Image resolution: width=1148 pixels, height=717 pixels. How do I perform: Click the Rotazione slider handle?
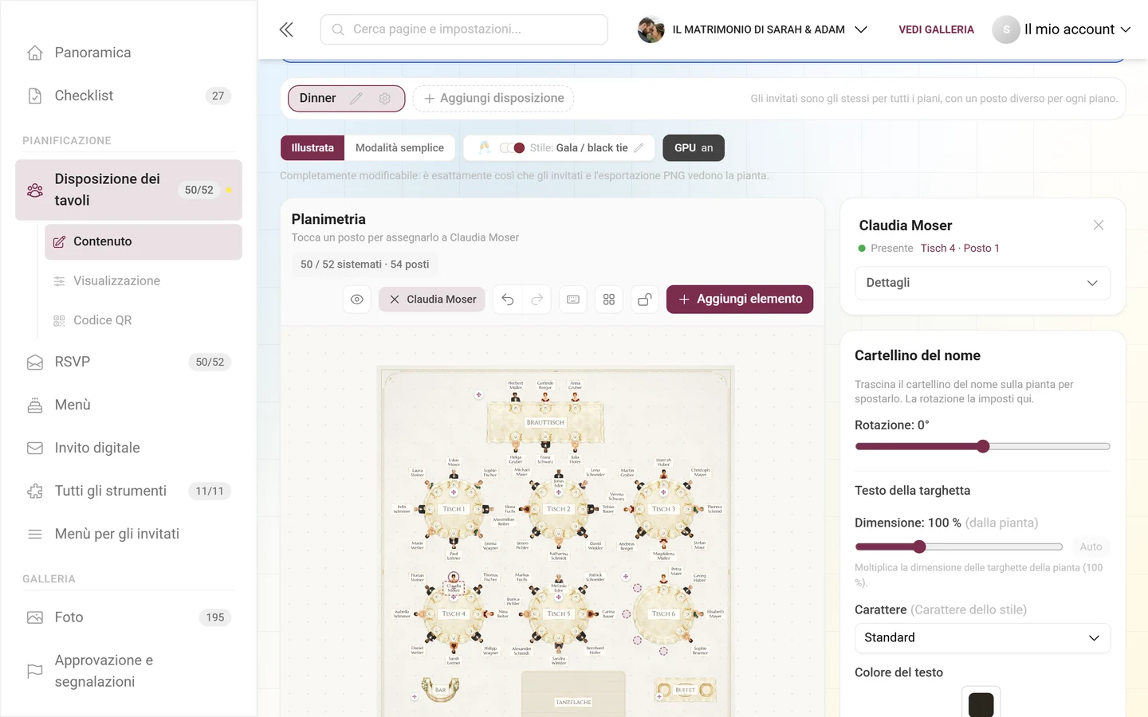(x=983, y=446)
